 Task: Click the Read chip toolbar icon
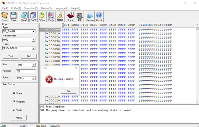click(x=24, y=17)
